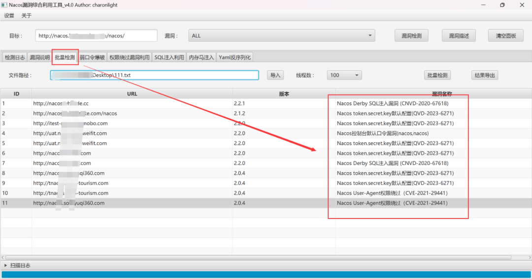Viewport: 532px width, 279px height.
Task: Click the 目标 URL input field
Action: pyautogui.click(x=96, y=35)
